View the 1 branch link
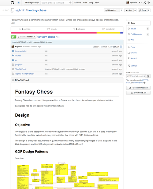The width and height of the screenshot is (153, 189). tap(52, 29)
